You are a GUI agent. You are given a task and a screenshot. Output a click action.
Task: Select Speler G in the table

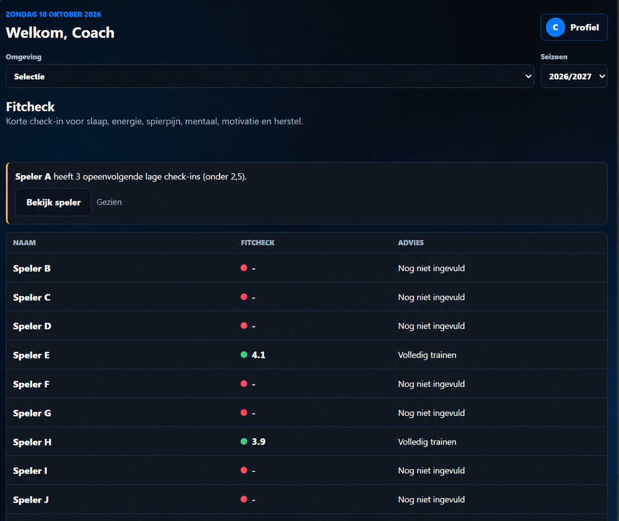tap(32, 413)
